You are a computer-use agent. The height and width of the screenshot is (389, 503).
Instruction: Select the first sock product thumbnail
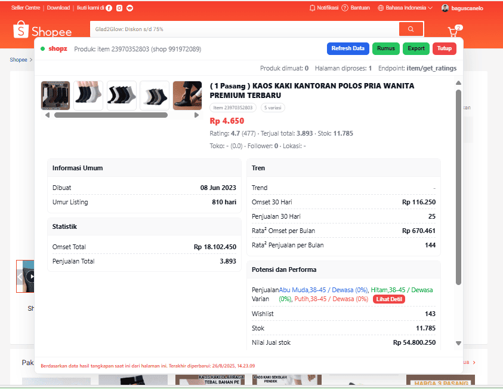55,96
